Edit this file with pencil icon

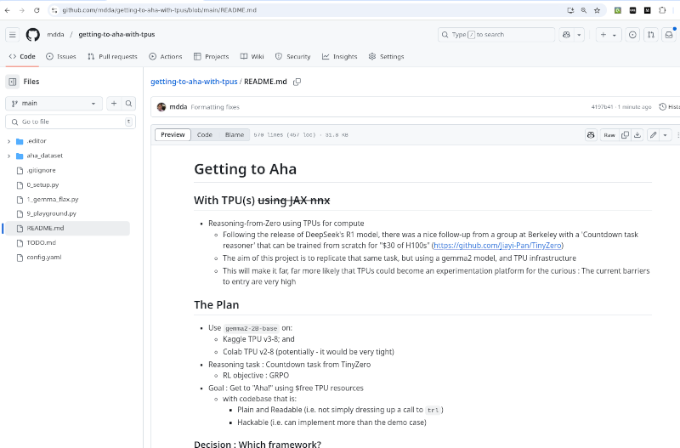click(653, 135)
